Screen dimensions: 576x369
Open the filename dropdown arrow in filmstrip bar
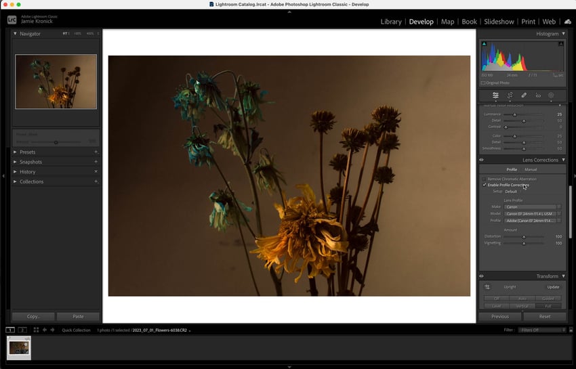coord(190,330)
